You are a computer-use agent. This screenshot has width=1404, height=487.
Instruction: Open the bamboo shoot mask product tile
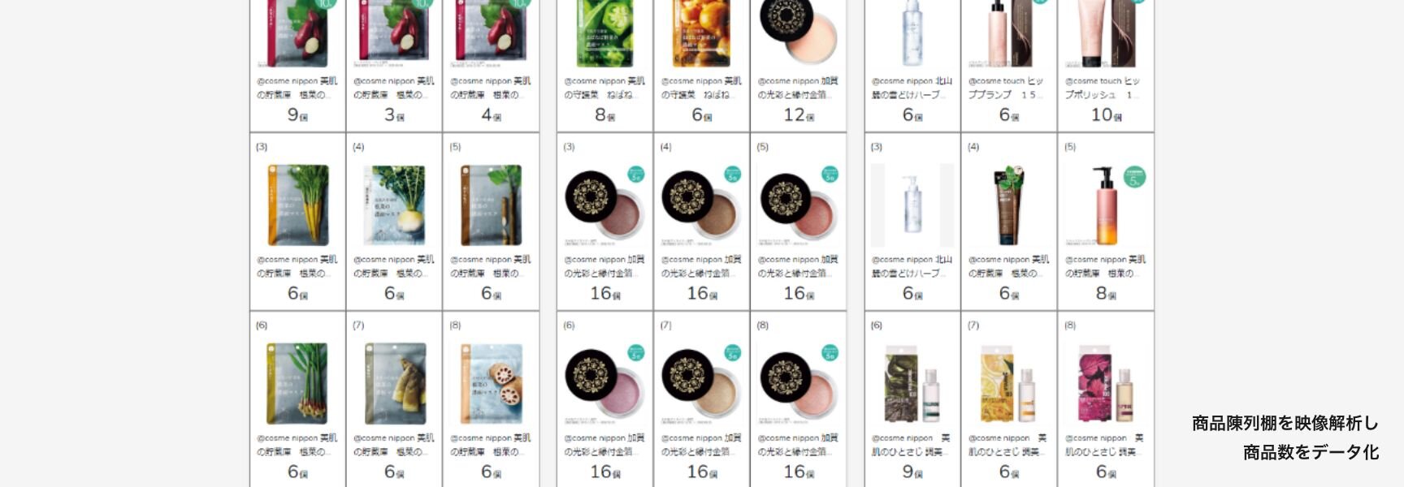(x=394, y=384)
